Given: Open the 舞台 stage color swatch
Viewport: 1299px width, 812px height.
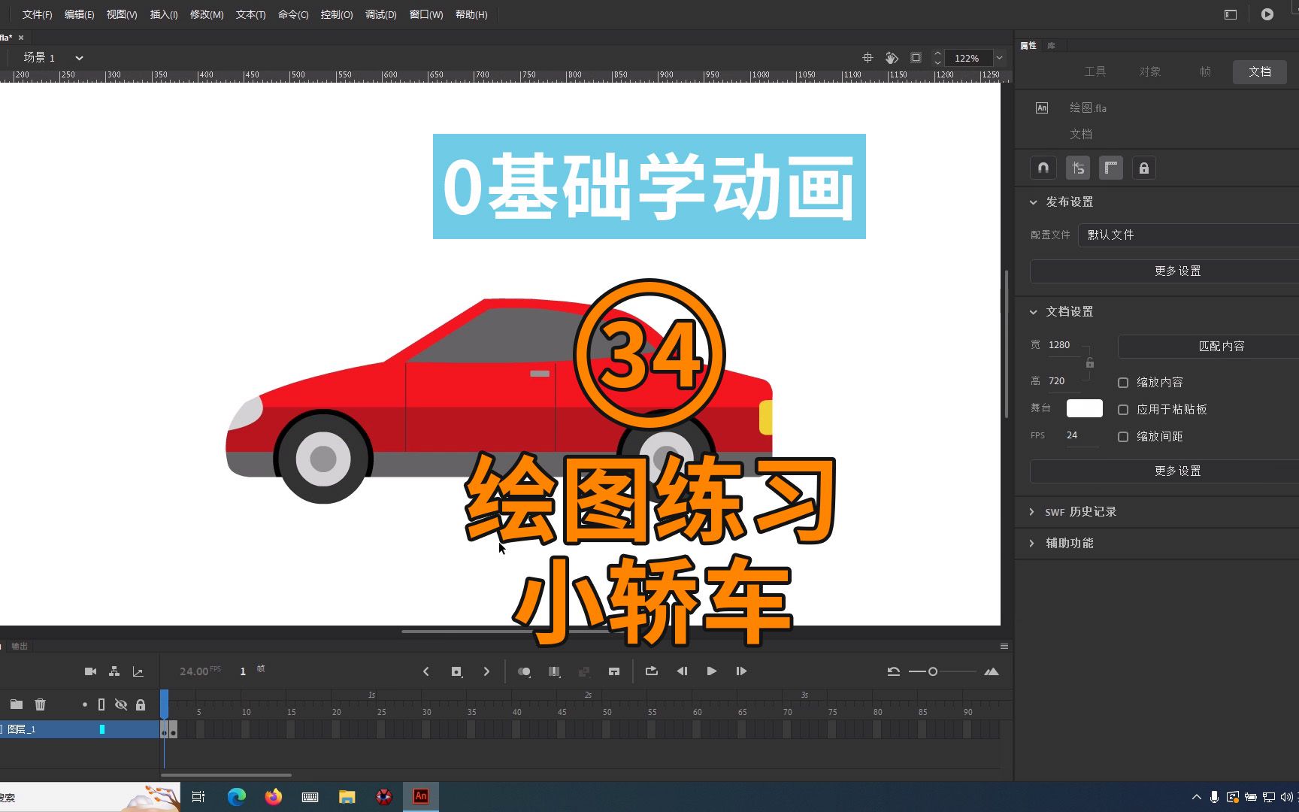Looking at the screenshot, I should click(1083, 408).
